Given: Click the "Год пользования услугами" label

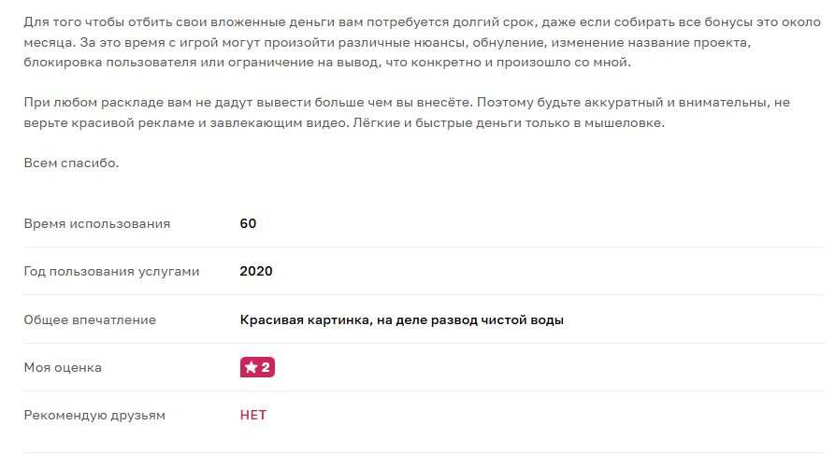Looking at the screenshot, I should (111, 272).
